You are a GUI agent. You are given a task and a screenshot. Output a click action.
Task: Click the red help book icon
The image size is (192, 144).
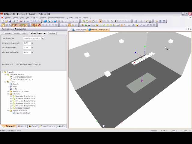coord(39,25)
